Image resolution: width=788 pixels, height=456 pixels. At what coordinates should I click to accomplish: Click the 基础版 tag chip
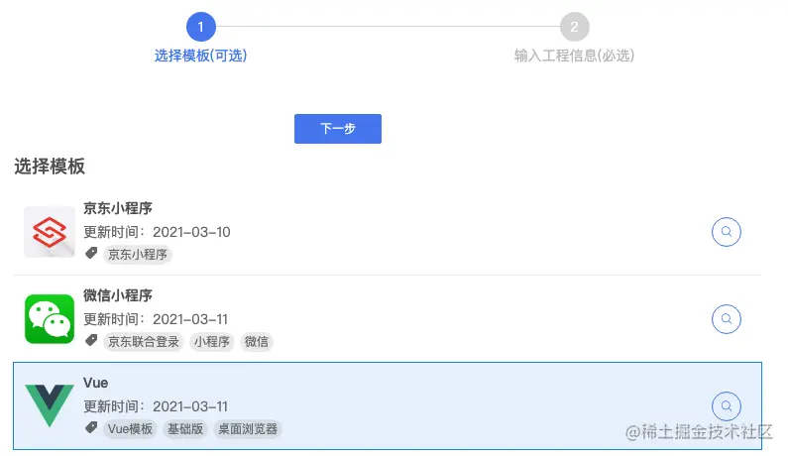pos(185,429)
